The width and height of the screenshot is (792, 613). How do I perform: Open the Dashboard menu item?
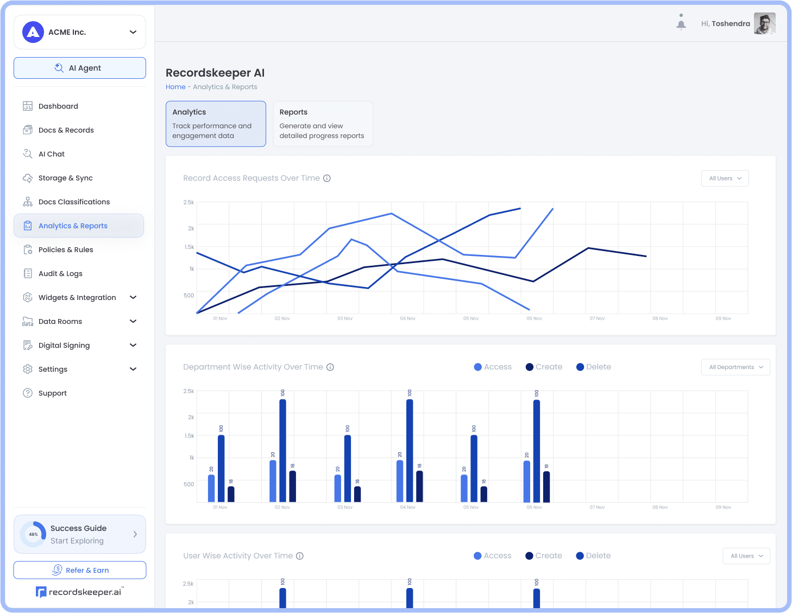(79, 106)
